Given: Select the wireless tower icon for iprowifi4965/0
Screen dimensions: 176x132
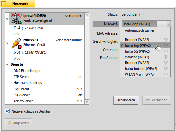Looking at the screenshot, I should pyautogui.click(x=16, y=19).
